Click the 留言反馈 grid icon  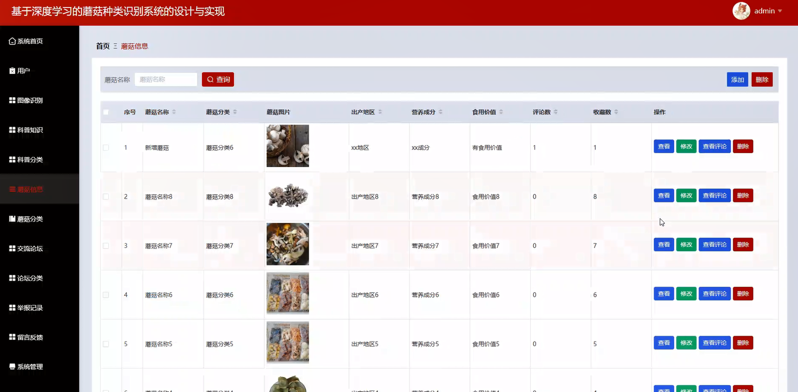[x=12, y=337]
